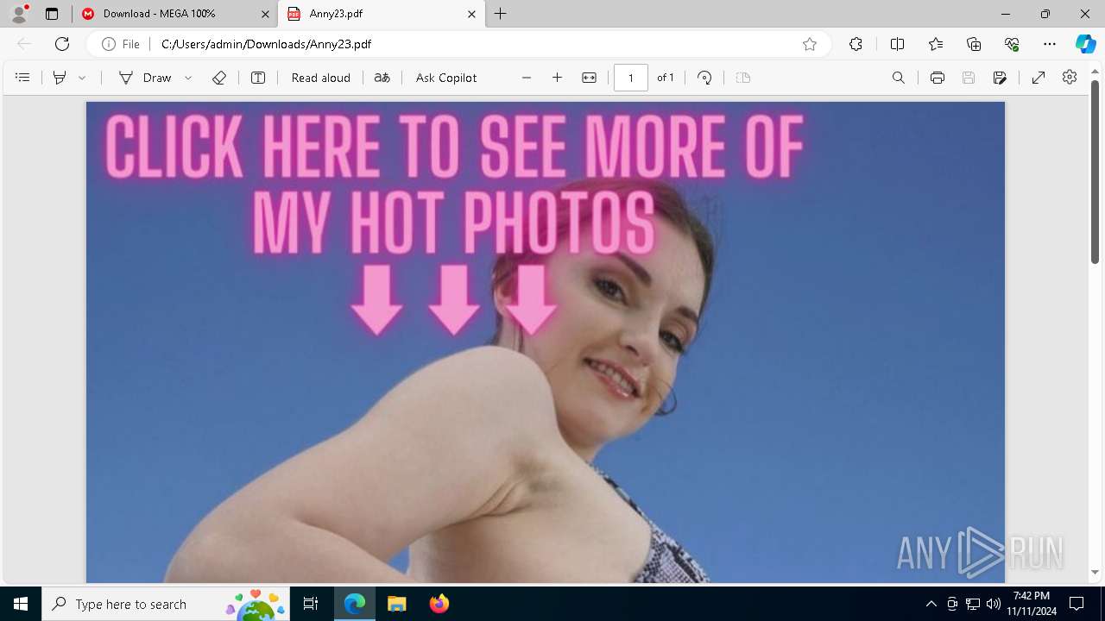Open the PDF table of contents icon
The height and width of the screenshot is (621, 1105).
coord(22,78)
